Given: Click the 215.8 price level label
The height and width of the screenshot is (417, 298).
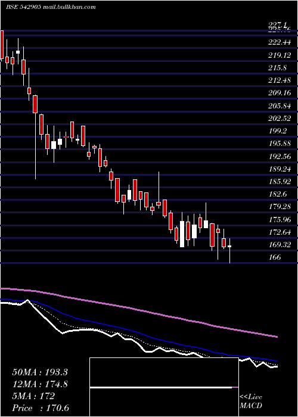Looking at the screenshot, I should [x=278, y=68].
